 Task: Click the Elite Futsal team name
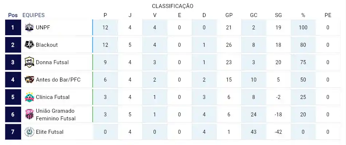(49, 132)
